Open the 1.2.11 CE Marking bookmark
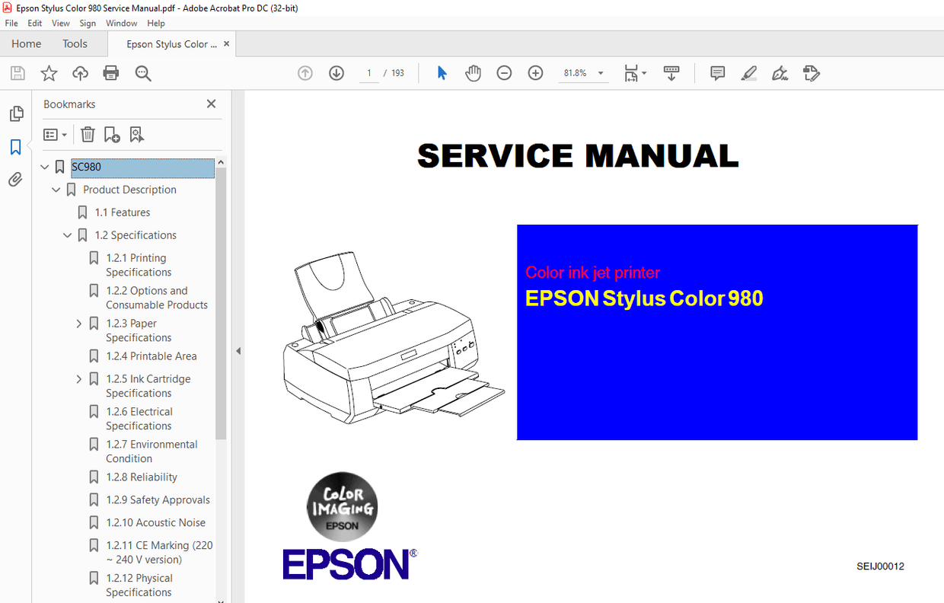This screenshot has height=603, width=944. 160,552
